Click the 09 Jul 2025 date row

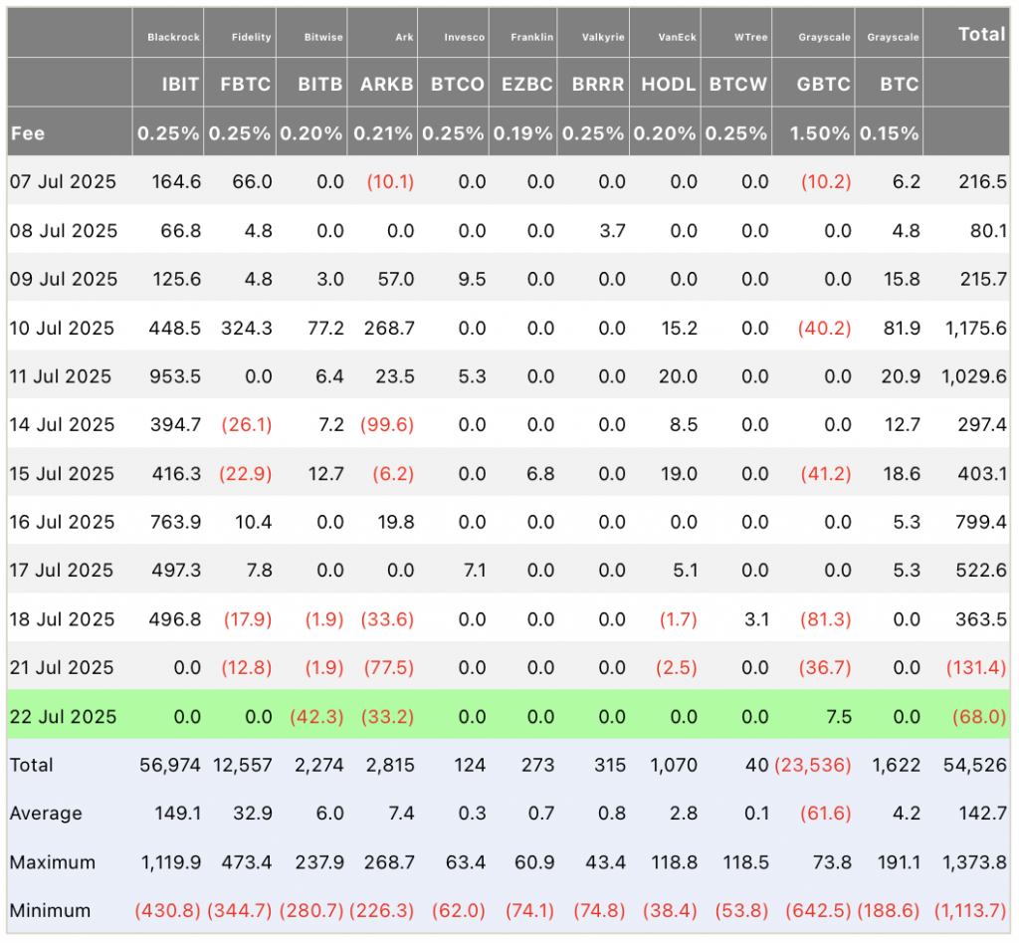click(64, 279)
